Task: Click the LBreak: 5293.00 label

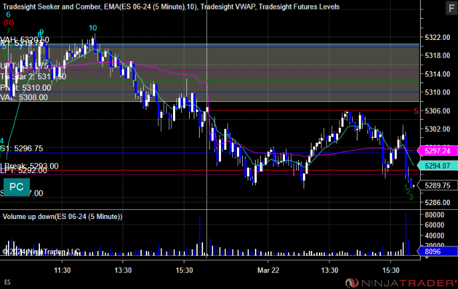Action: point(29,166)
